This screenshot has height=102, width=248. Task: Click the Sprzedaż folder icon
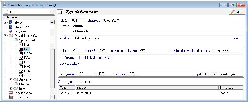(16, 80)
